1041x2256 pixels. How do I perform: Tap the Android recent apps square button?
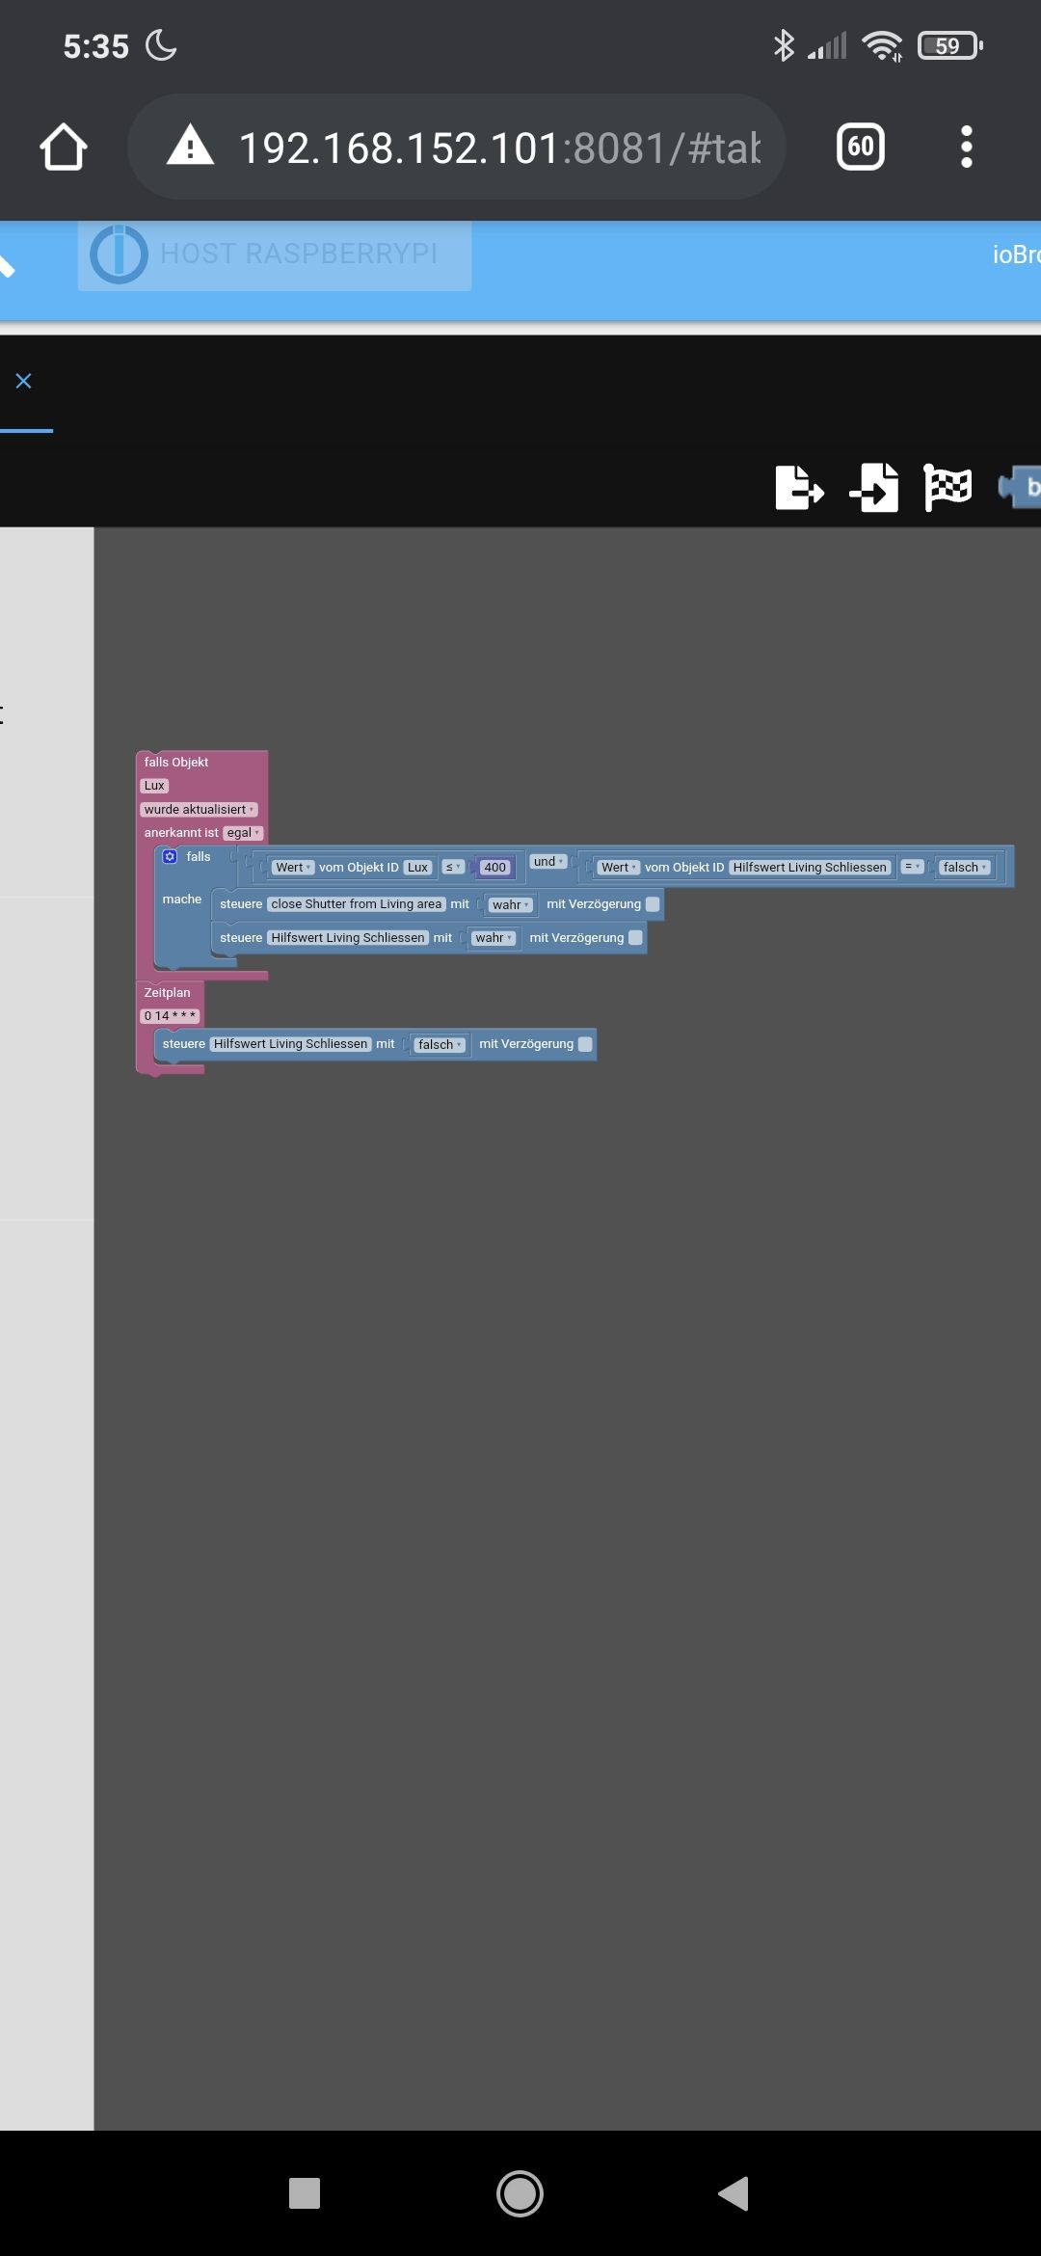point(305,2193)
